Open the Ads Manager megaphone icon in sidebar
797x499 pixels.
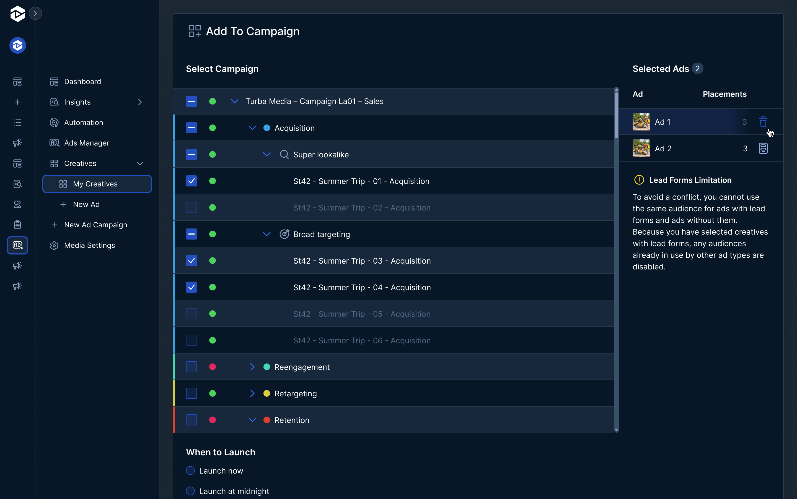pos(17,143)
